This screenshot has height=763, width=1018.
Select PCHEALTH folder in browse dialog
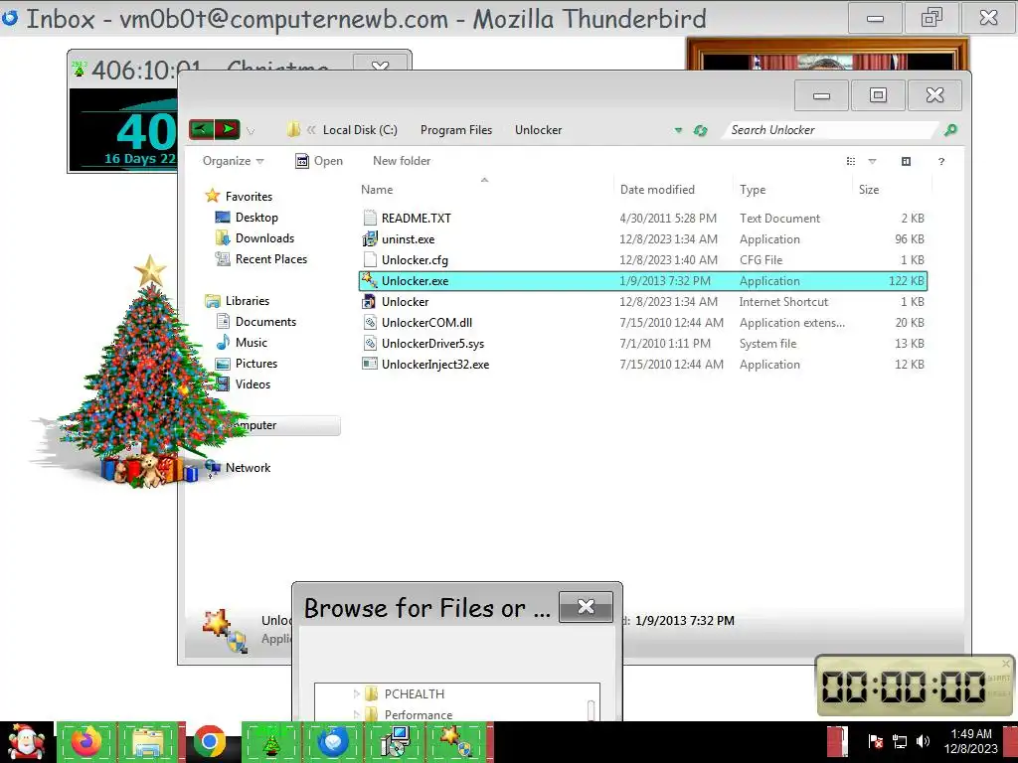415,693
